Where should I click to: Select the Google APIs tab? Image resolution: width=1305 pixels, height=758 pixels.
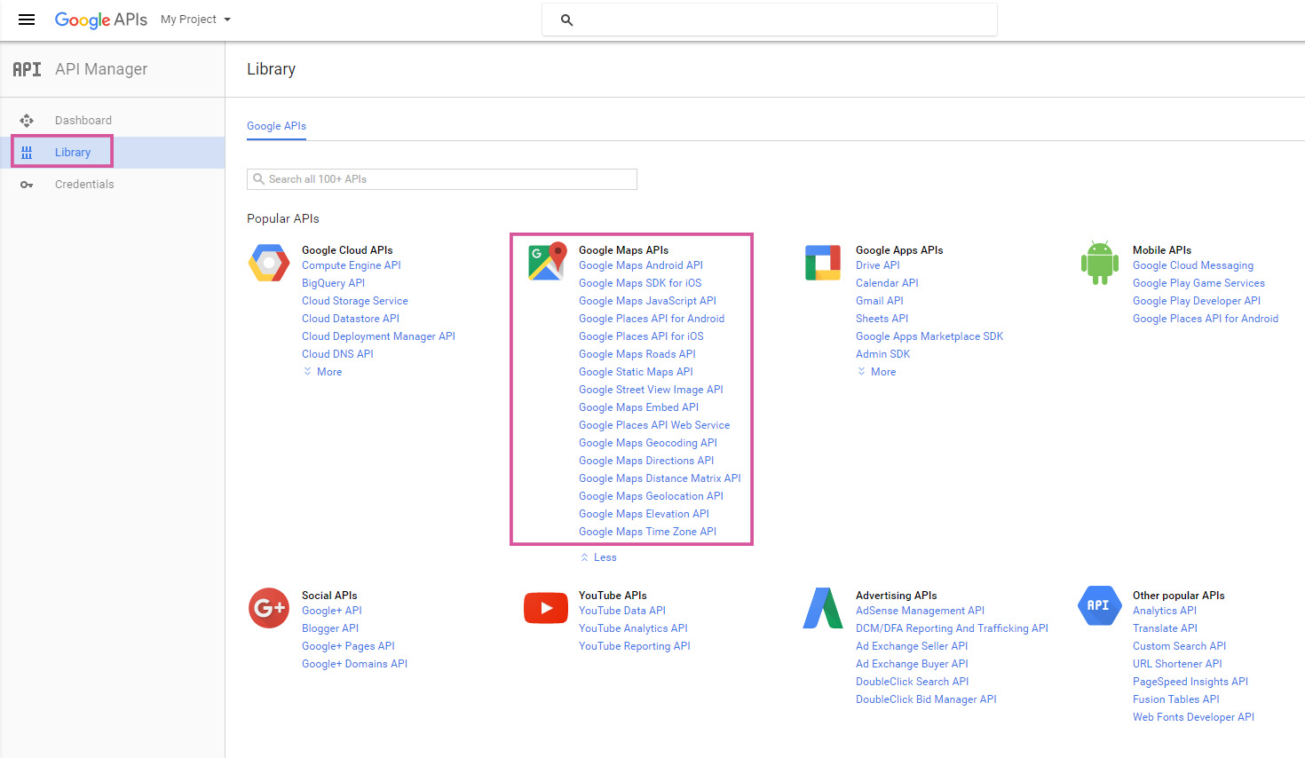(276, 126)
